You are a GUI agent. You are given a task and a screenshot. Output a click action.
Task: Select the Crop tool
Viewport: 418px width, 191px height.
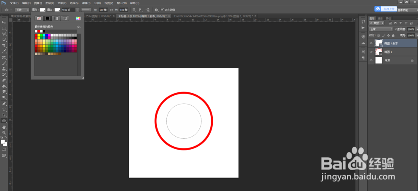[4, 45]
